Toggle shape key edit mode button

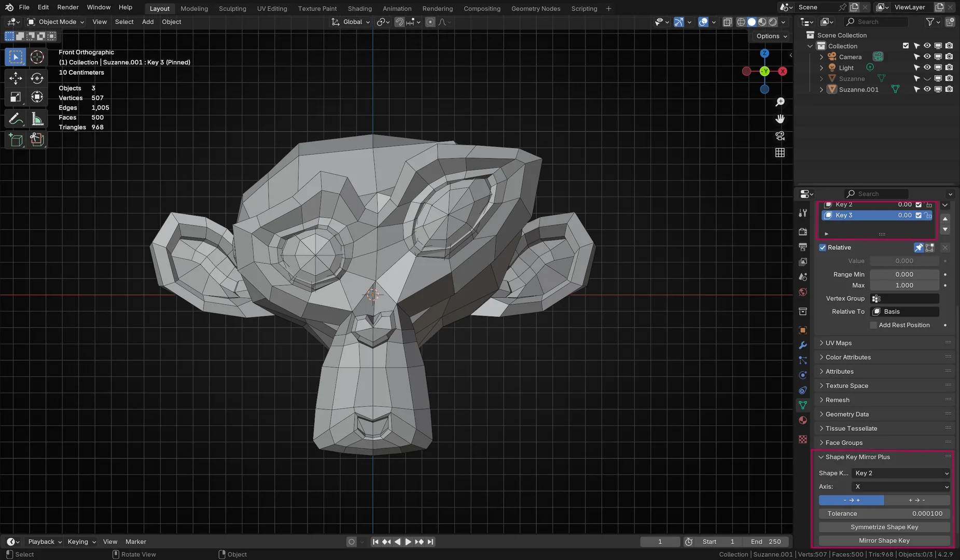coord(929,248)
